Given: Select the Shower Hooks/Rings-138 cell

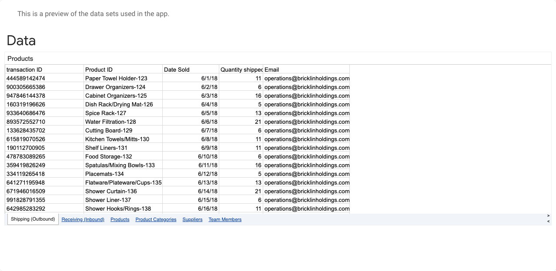Looking at the screenshot, I should point(123,208).
